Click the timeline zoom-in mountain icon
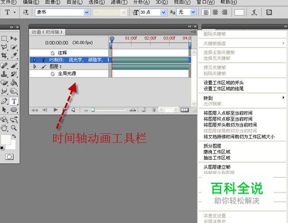The width and height of the screenshot is (288, 223). 132,110
